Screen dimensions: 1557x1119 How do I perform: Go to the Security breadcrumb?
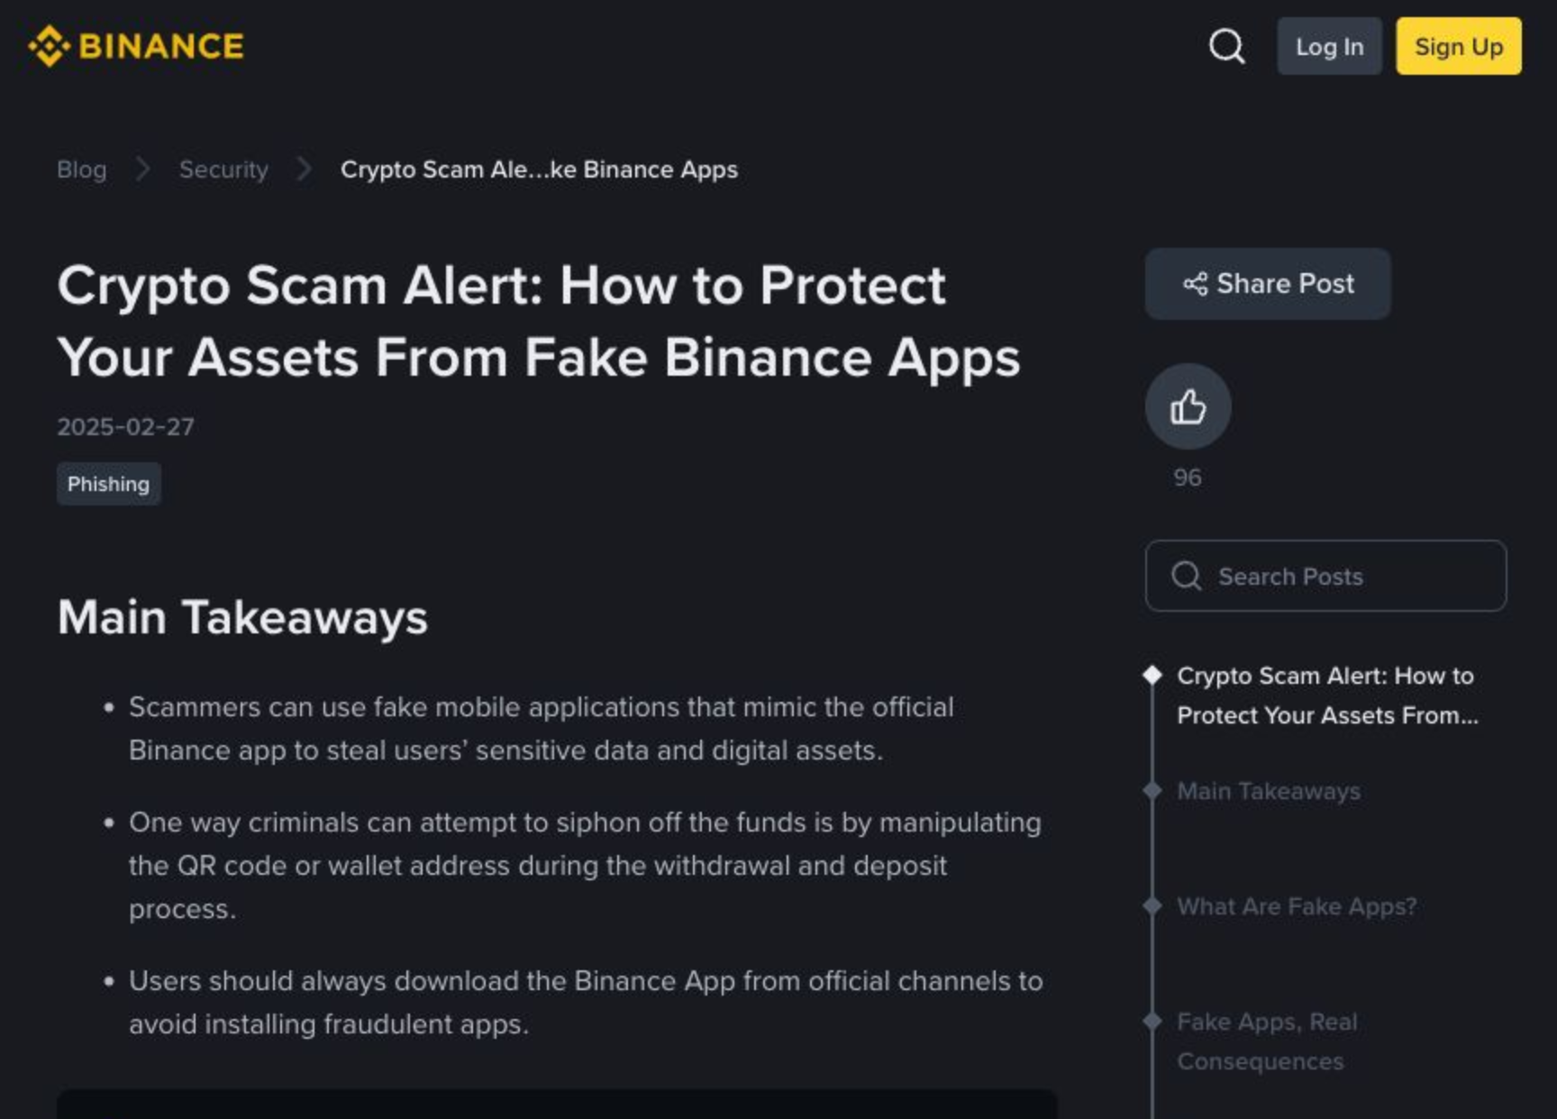(223, 169)
